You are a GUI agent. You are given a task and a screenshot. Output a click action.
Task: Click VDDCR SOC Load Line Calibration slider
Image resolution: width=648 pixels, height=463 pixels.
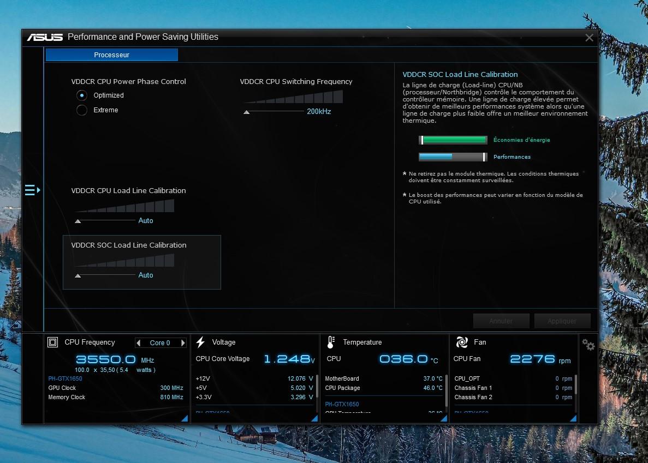(x=78, y=275)
